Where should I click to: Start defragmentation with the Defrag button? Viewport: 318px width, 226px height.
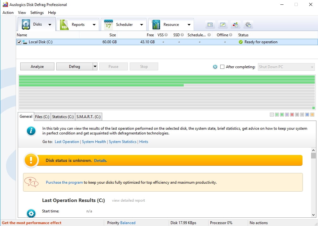(74, 67)
